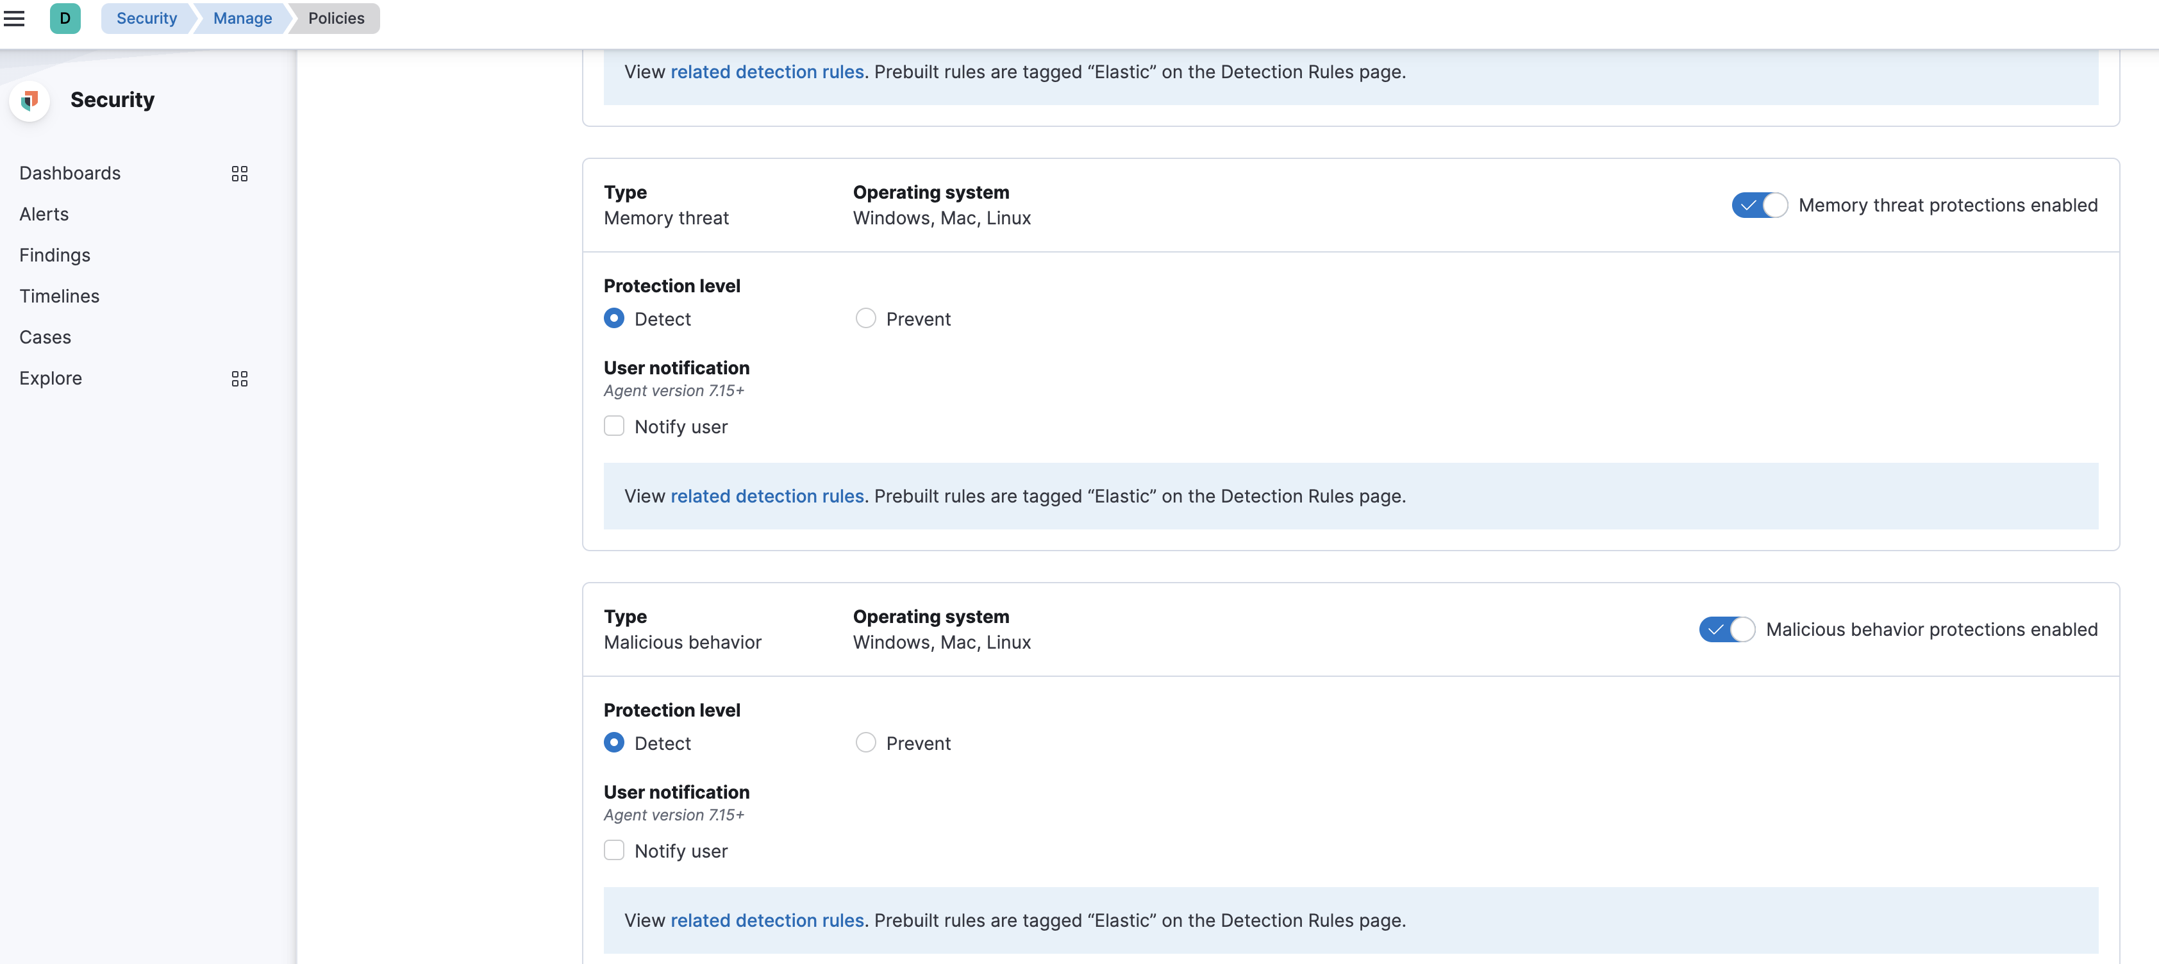Screen dimensions: 2159x964
Task: Enable Notify user under memory threat section
Action: point(614,426)
